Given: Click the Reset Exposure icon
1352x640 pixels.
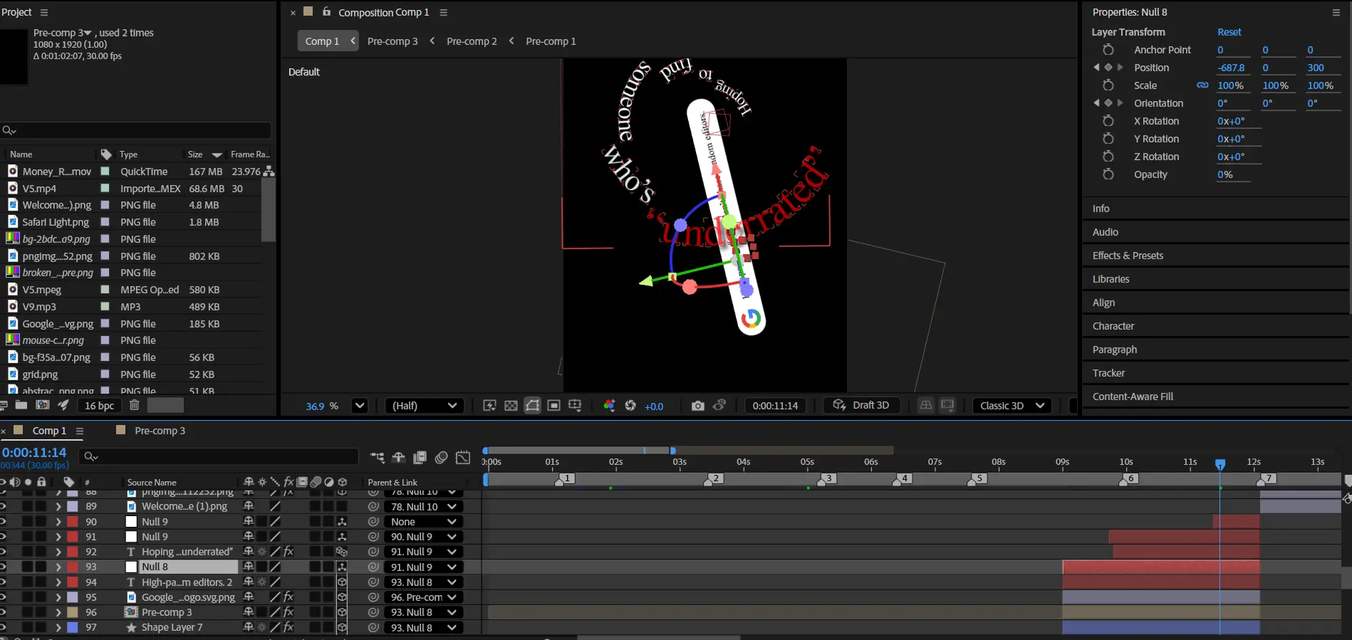Looking at the screenshot, I should pos(630,406).
